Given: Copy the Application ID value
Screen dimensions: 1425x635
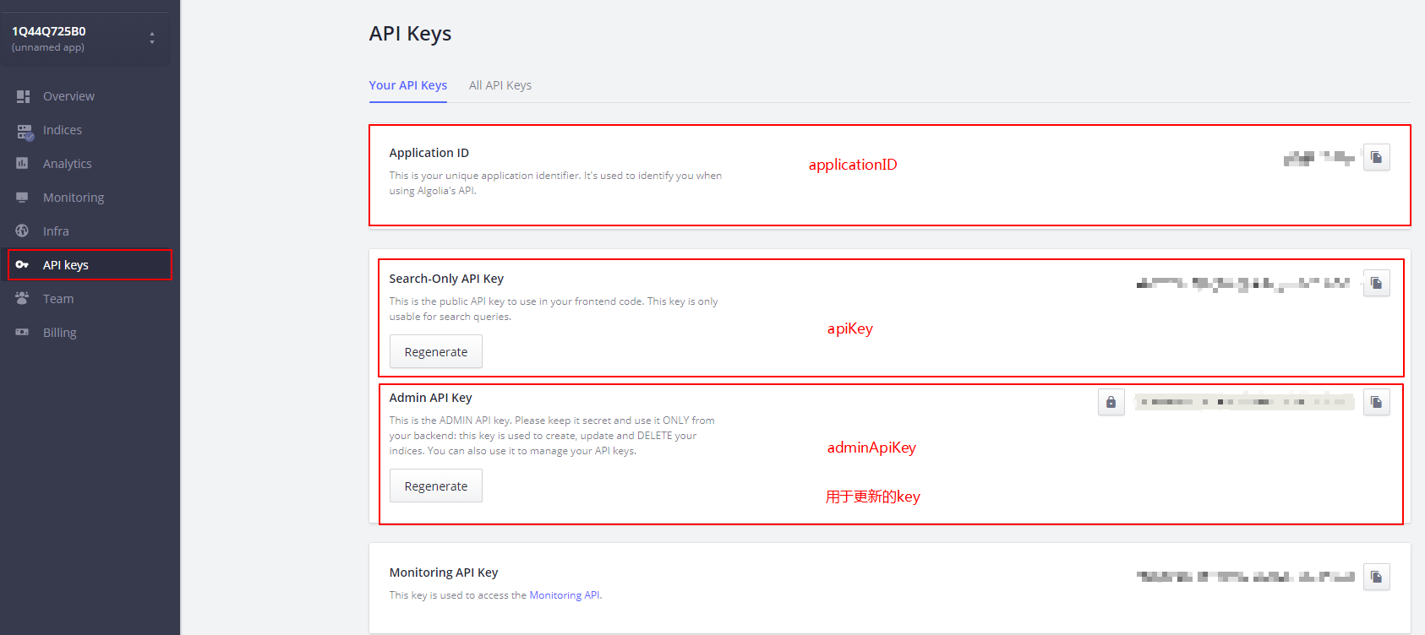Looking at the screenshot, I should pos(1376,158).
